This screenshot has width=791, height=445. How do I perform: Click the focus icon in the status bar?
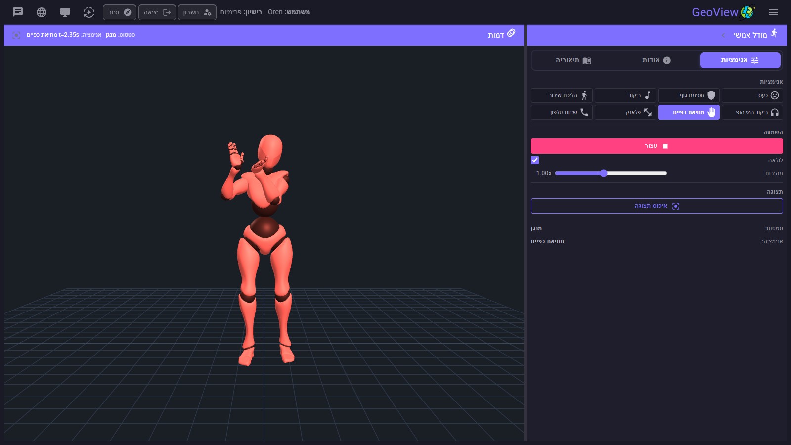[x=16, y=35]
